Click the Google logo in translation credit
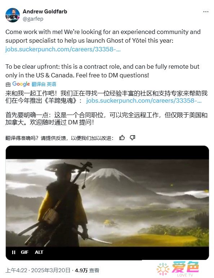This screenshot has width=214, height=278. pos(21,84)
